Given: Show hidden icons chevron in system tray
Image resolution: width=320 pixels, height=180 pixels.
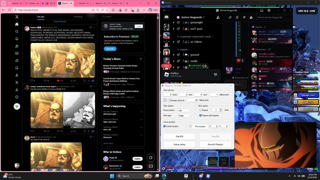Looking at the screenshot, I should coord(289,176).
